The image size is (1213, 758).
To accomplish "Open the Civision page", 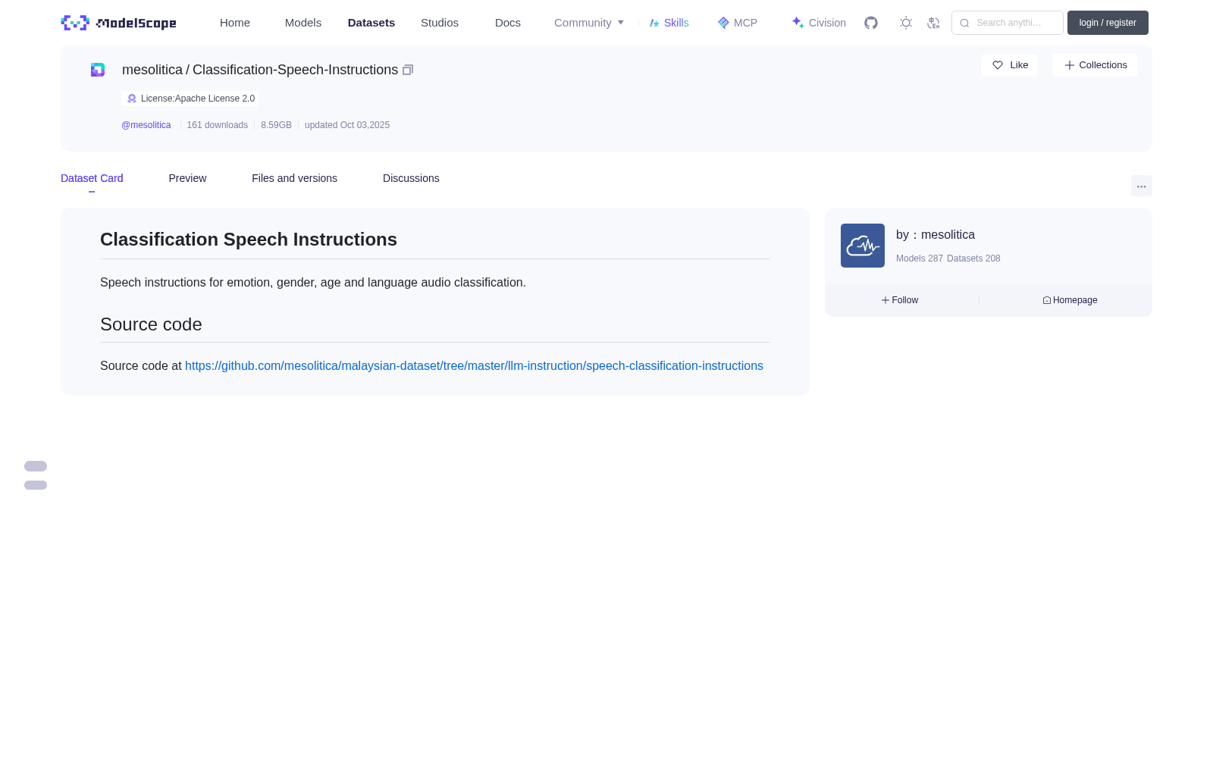I will 819,23.
